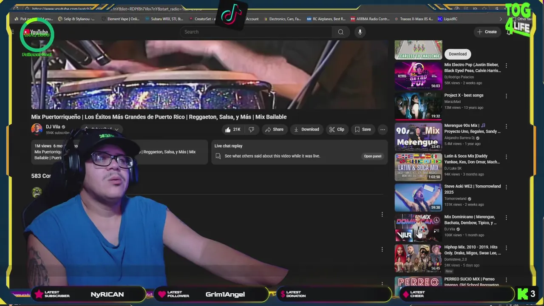Open the RC Airplanes bookmark

pos(326,19)
